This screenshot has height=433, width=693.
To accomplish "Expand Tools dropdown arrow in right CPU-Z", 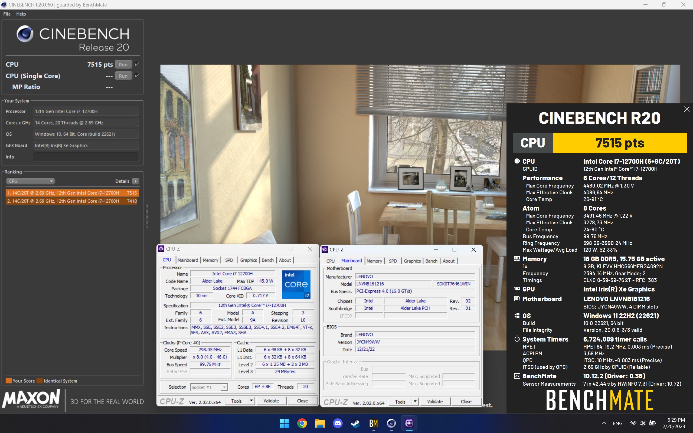I will tap(415, 402).
